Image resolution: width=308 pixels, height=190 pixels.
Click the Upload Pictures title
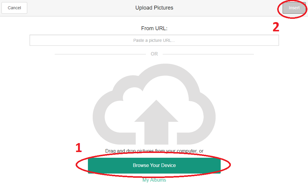coord(154,8)
